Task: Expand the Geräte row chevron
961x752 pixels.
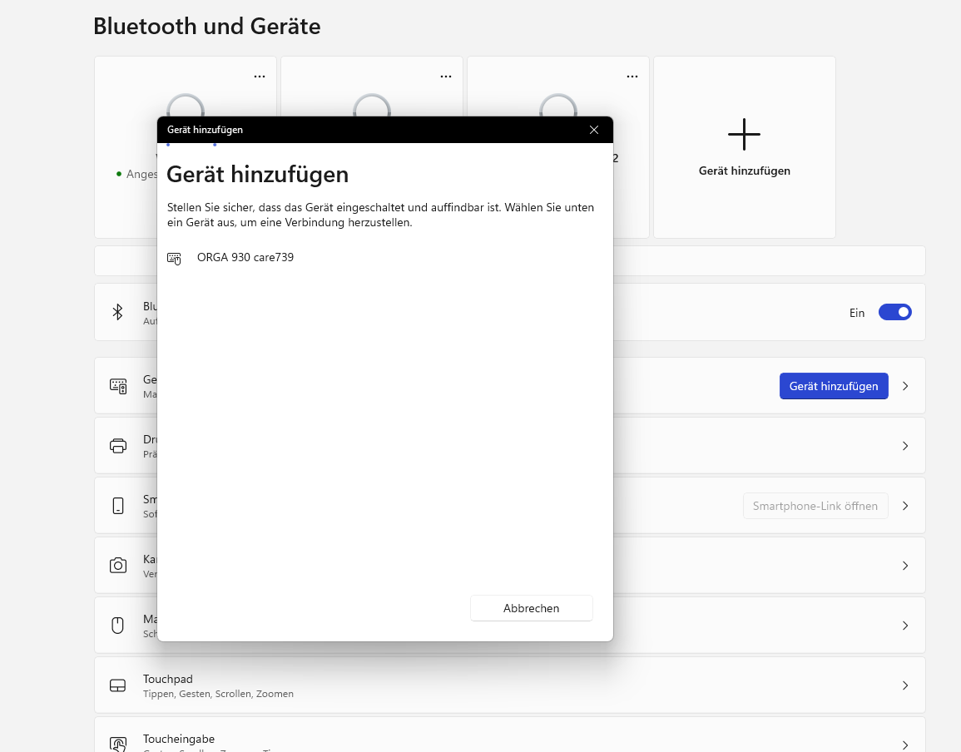Action: tap(905, 386)
